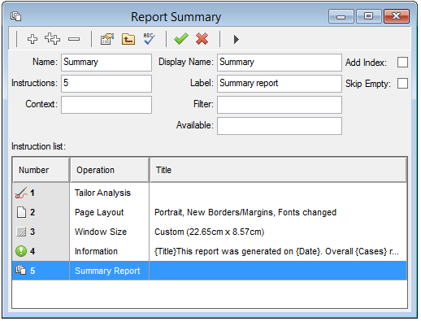Sort by the Number column header
This screenshot has width=421, height=321.
pos(41,170)
